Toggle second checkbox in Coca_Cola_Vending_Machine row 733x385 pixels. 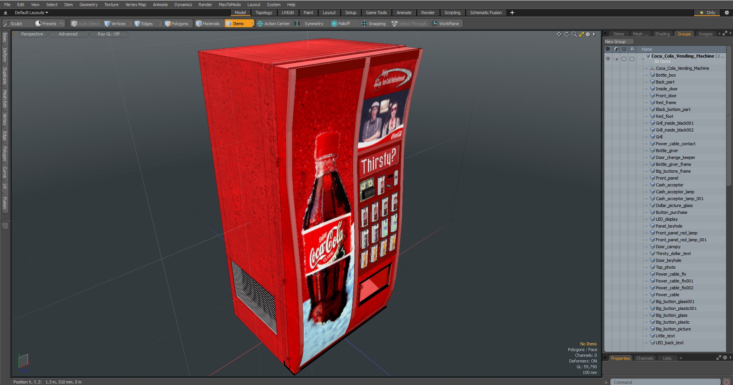(632, 59)
